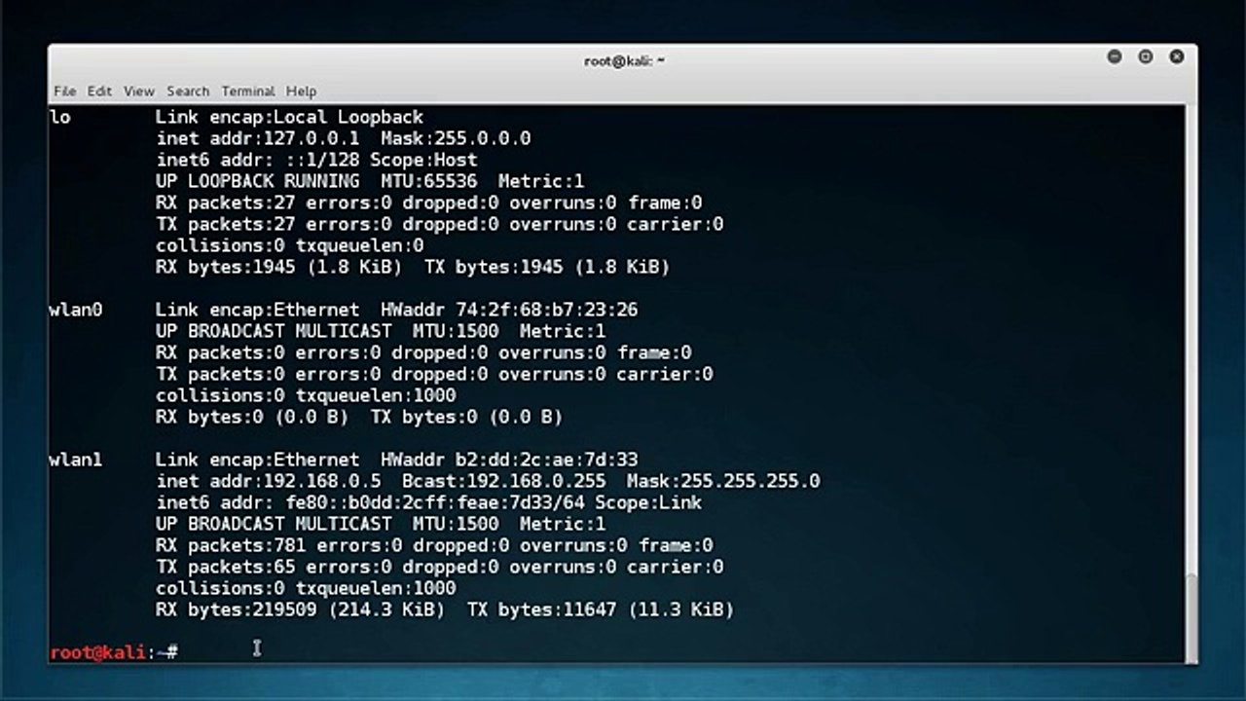This screenshot has height=701, width=1246.
Task: Open the View menu
Action: pyautogui.click(x=138, y=91)
